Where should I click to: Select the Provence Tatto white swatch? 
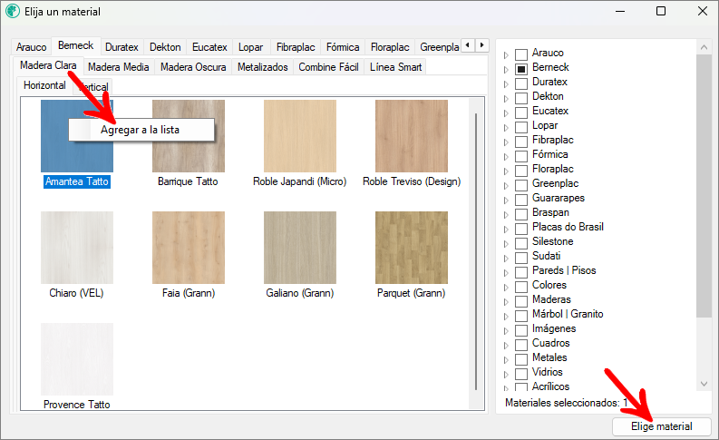(77, 358)
